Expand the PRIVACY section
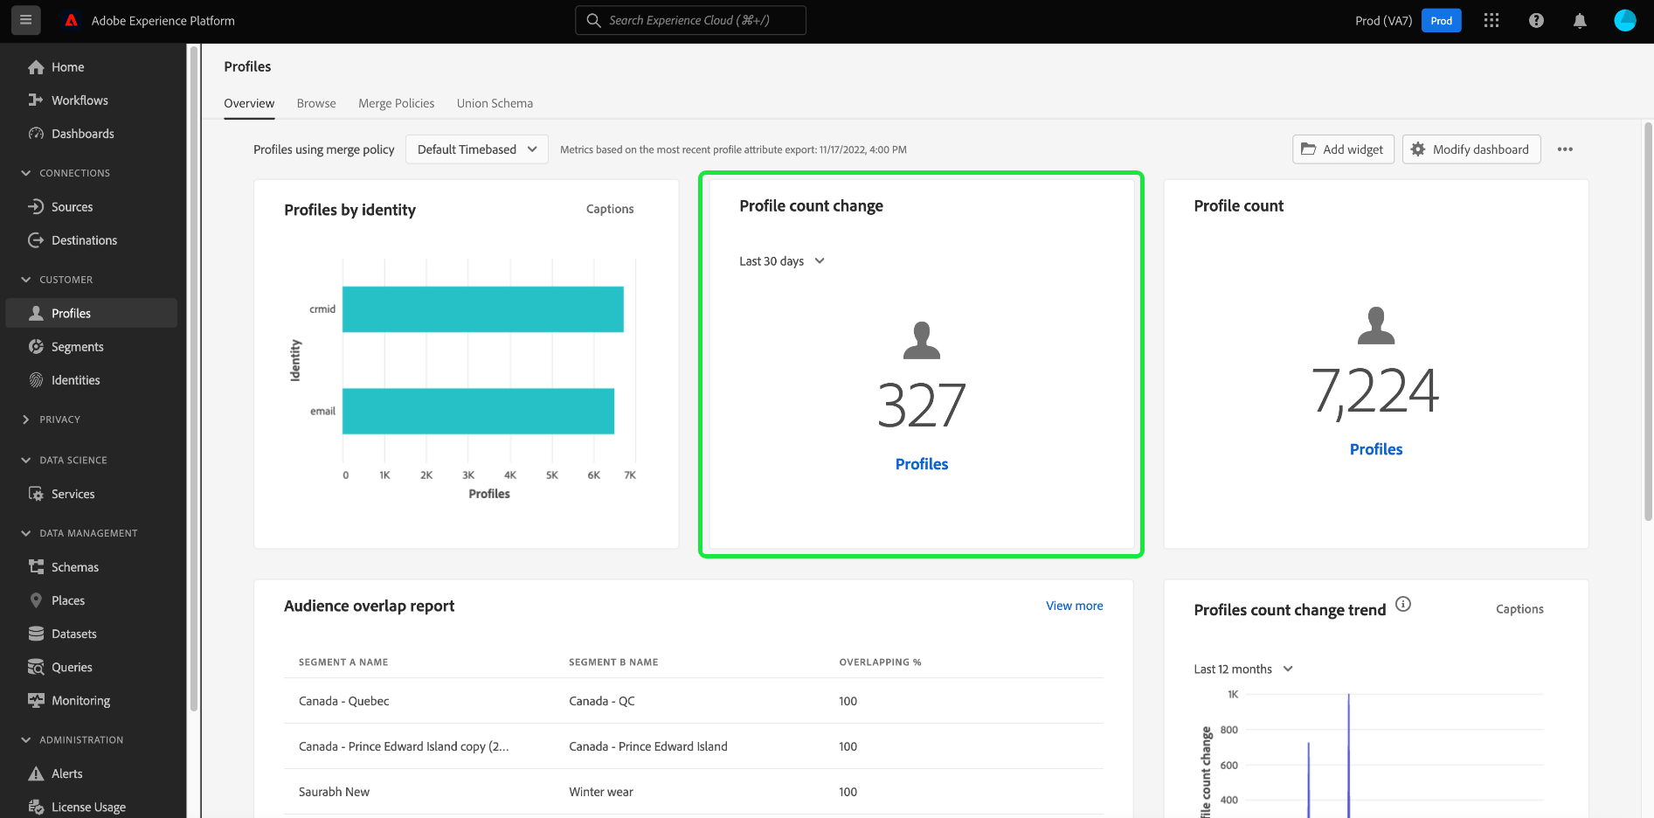 click(26, 419)
